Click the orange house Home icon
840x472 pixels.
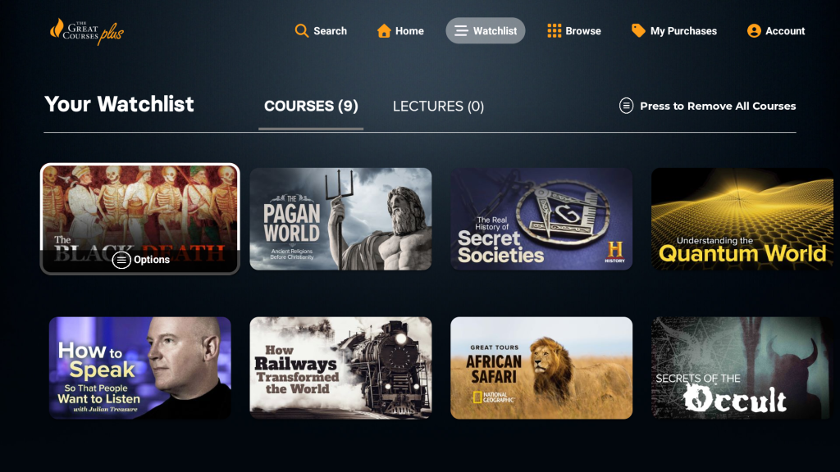click(x=384, y=31)
